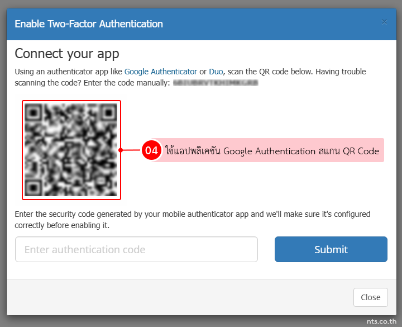Click the QR code's top-left finder square
The image size is (402, 327).
[x=33, y=112]
